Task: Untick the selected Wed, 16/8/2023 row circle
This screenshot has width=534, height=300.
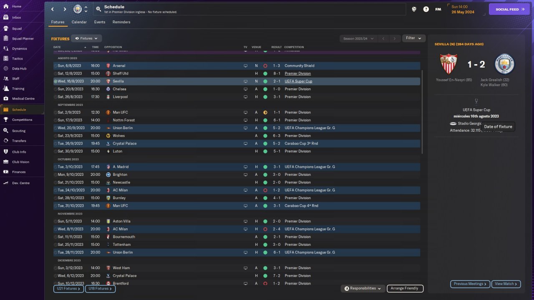Action: [55, 81]
